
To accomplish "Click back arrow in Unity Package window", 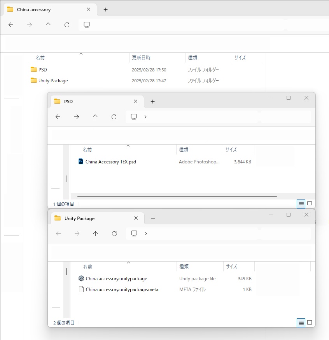I will (x=58, y=234).
